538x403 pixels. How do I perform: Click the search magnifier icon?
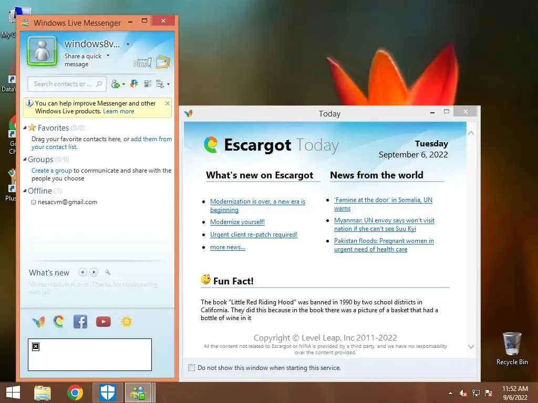(x=99, y=84)
